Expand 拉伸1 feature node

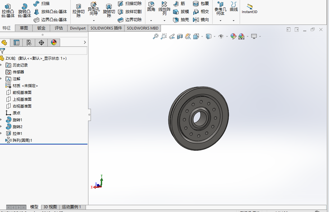click(x=1, y=133)
